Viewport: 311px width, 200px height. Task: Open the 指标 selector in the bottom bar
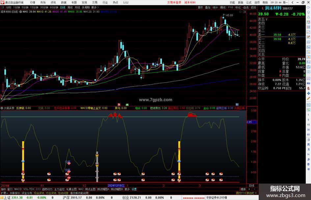(3, 189)
